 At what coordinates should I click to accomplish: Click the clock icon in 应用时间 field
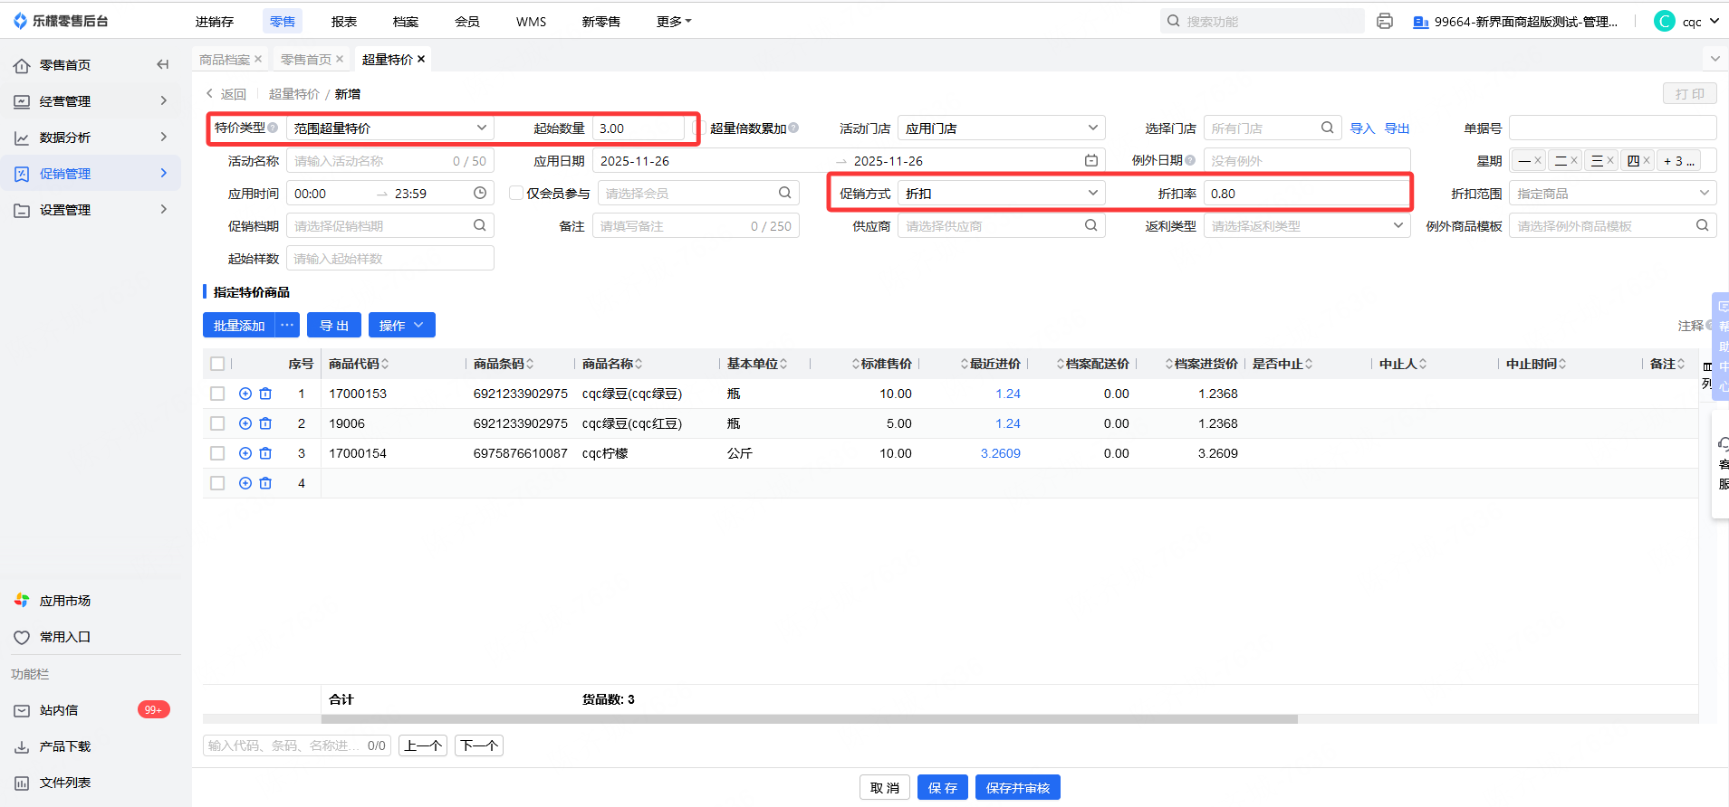[480, 193]
